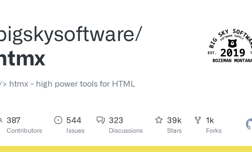Viewport: 252px width, 152px height.
Task: Click the GitHub logo at right edge
Action: pyautogui.click(x=249, y=124)
